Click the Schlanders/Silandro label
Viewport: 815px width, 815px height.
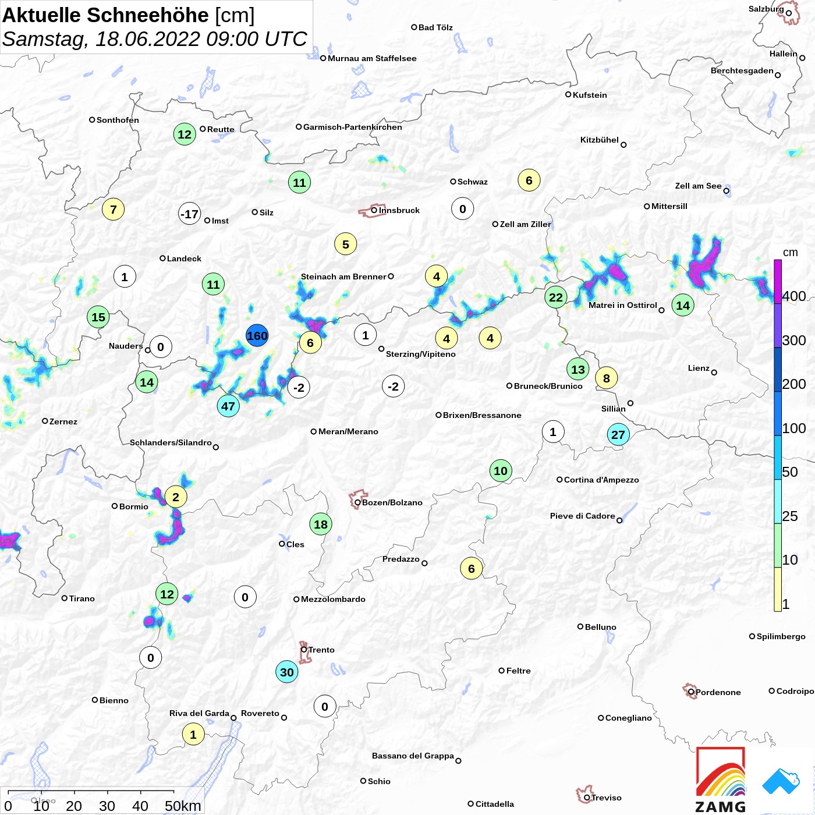[171, 442]
